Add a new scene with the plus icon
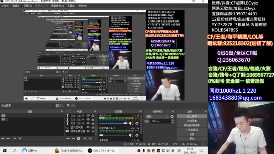Screen dimensions: 274x154 pyautogui.click(x=3, y=139)
